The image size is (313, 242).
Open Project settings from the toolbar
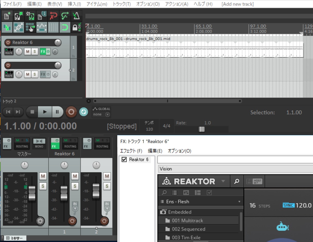point(42,16)
